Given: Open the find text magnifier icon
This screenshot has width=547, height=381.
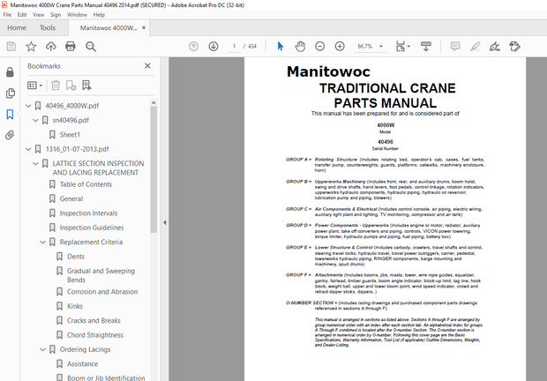Looking at the screenshot, I should tap(91, 47).
